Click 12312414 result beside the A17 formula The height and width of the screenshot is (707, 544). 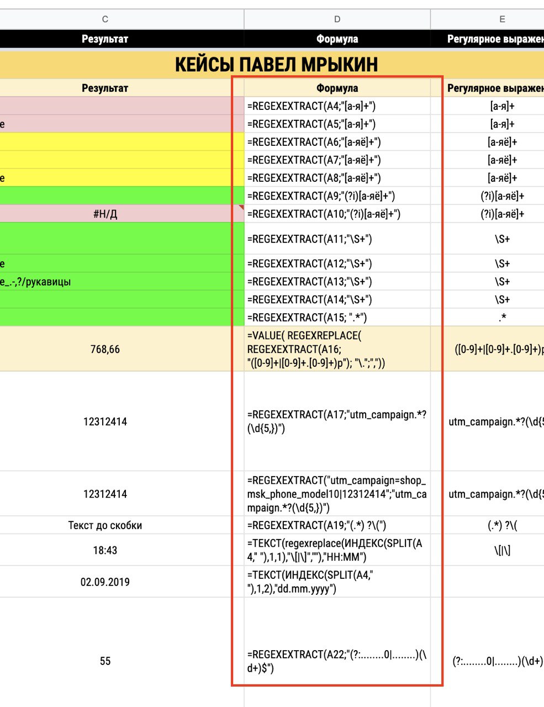[122, 421]
